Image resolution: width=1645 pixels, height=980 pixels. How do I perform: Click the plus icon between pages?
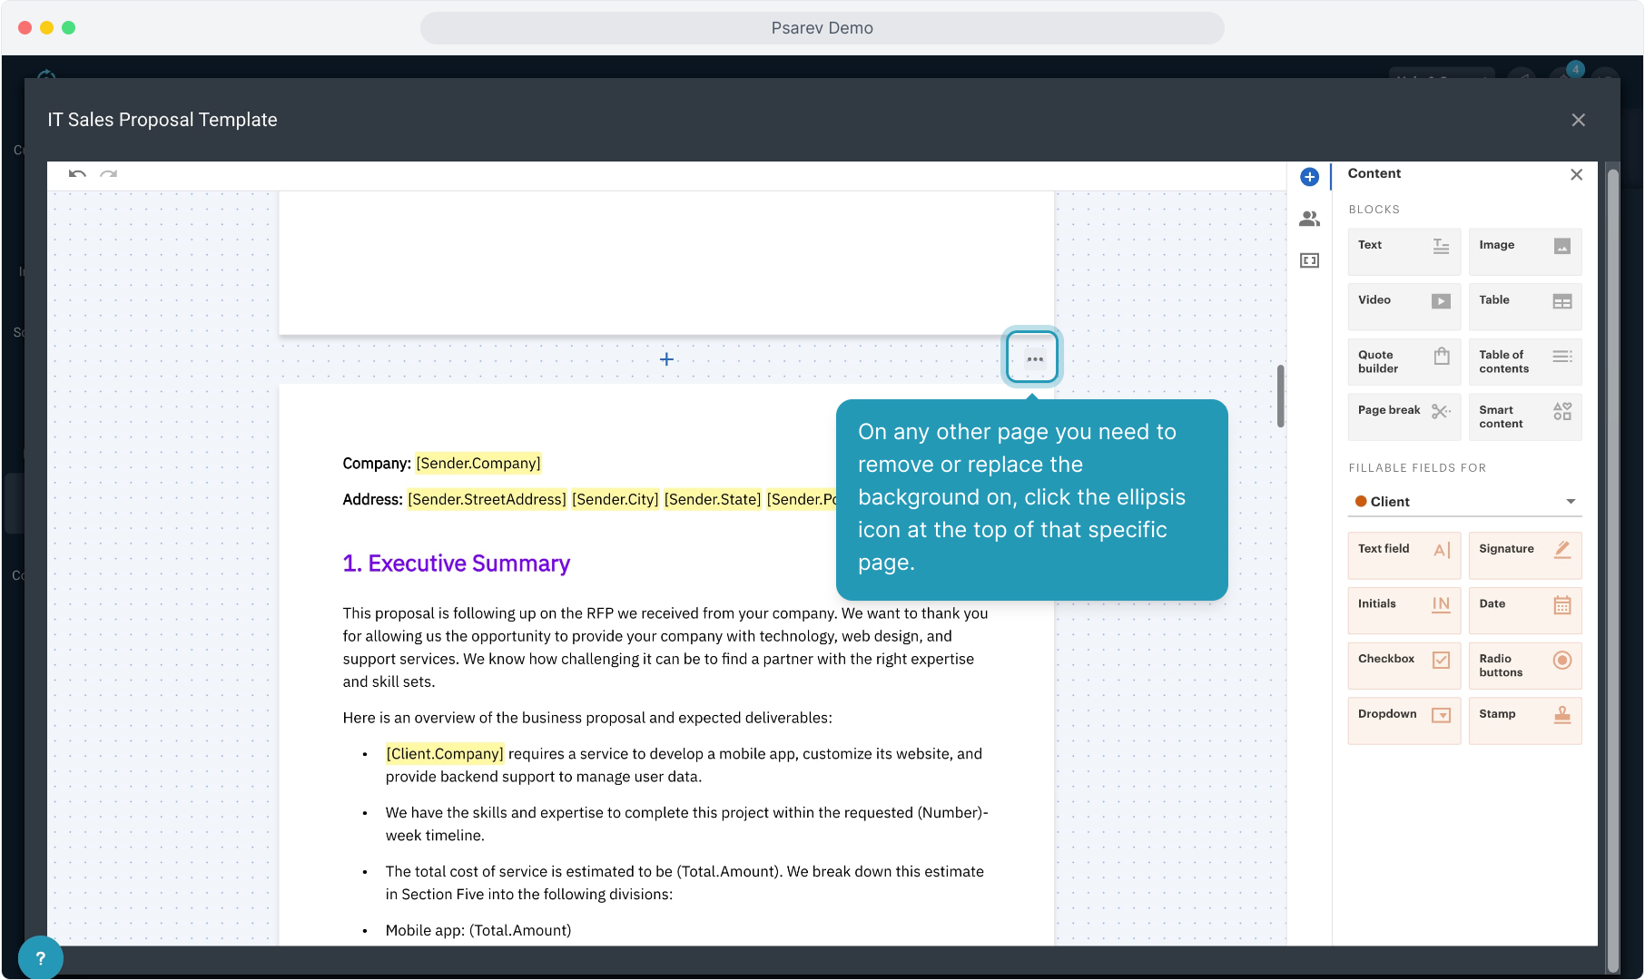pyautogui.click(x=666, y=359)
